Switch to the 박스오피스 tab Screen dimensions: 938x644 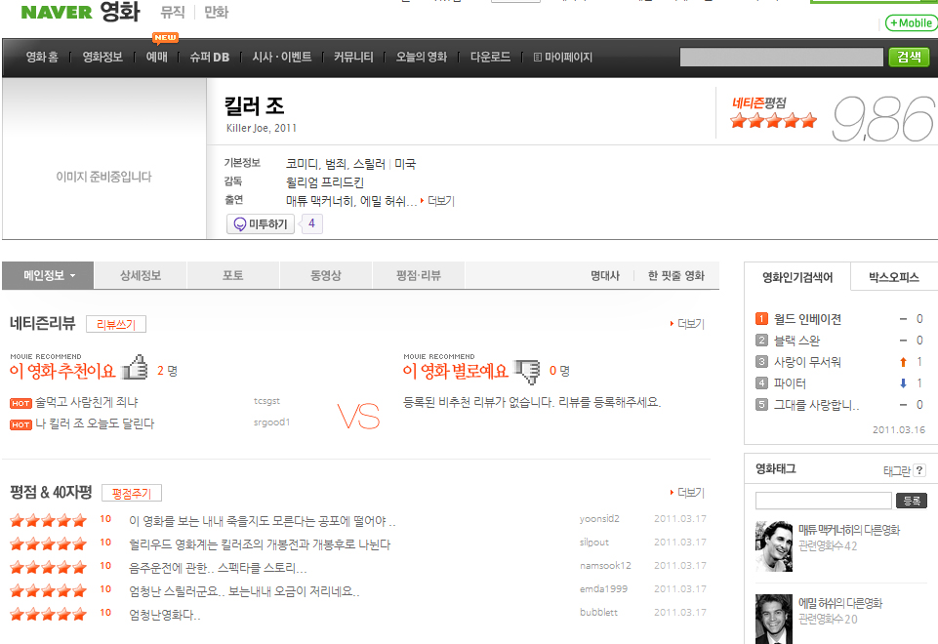[x=894, y=277]
